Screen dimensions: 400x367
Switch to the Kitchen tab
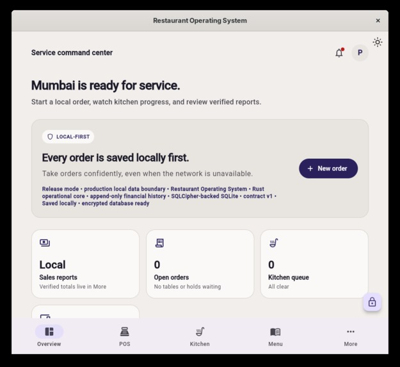coord(200,337)
